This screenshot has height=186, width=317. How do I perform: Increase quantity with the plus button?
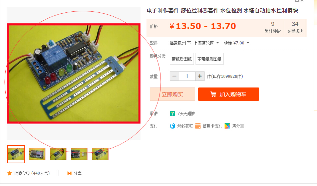point(200,76)
